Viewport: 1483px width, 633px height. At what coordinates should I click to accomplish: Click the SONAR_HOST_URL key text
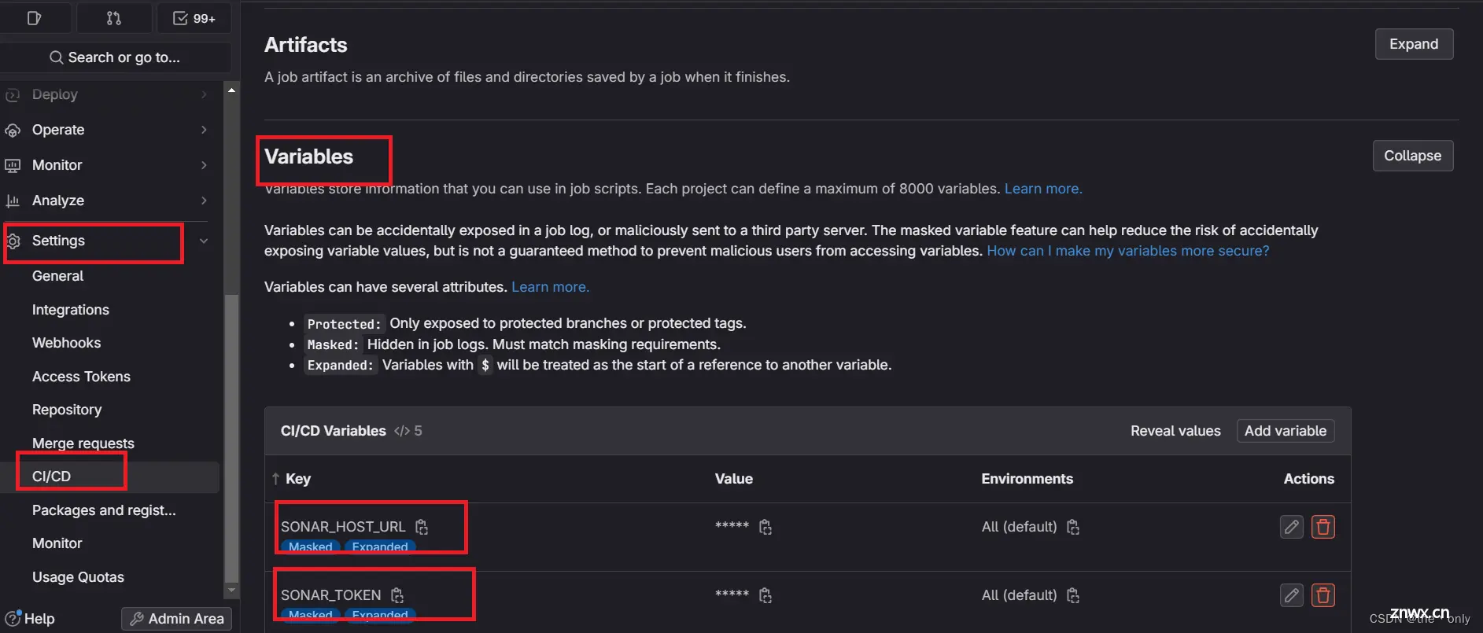click(x=343, y=527)
